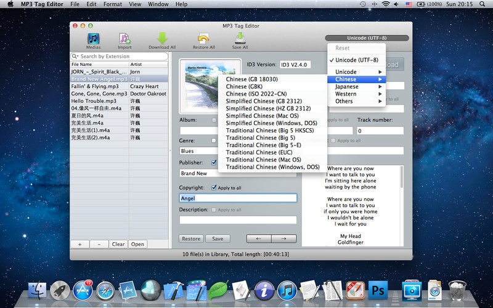The image size is (493, 308).
Task: Launch Photoshop from the Dock
Action: tap(378, 290)
